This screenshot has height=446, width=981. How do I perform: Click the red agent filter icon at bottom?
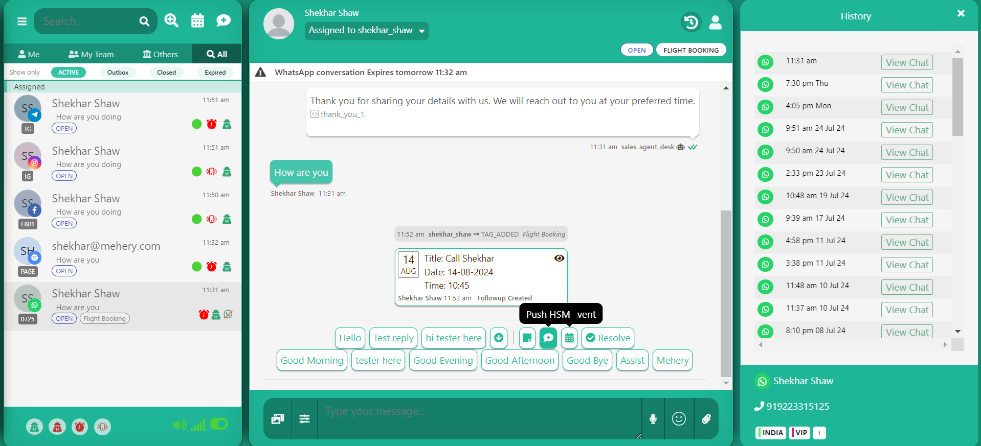tap(57, 427)
